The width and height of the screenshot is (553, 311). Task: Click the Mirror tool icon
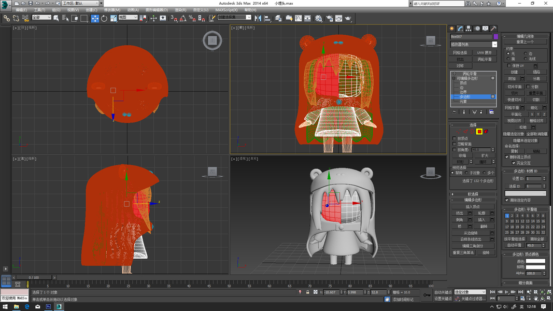(258, 18)
